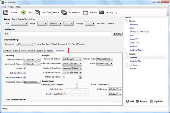Click the Activity Log terminal icon

(102, 12)
